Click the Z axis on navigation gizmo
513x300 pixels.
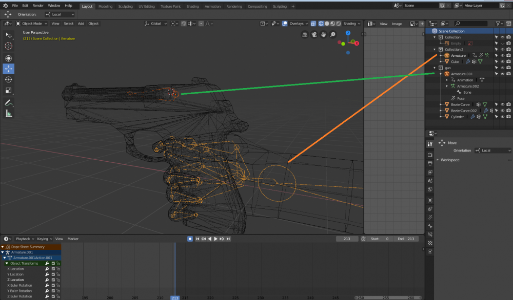348,33
